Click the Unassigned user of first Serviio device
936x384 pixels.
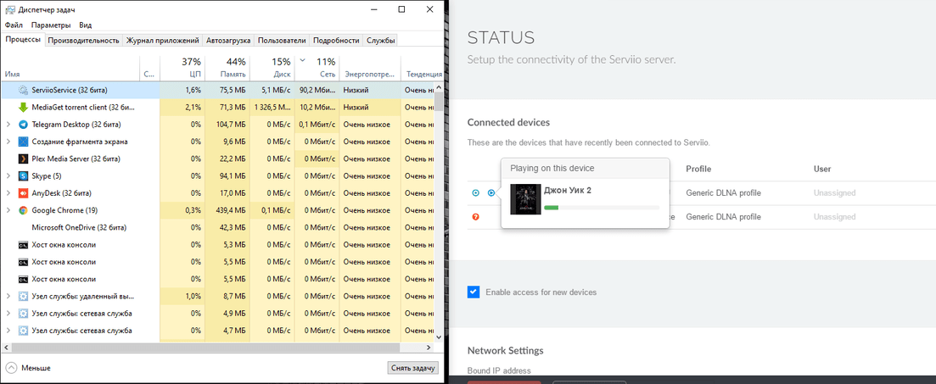coord(834,193)
